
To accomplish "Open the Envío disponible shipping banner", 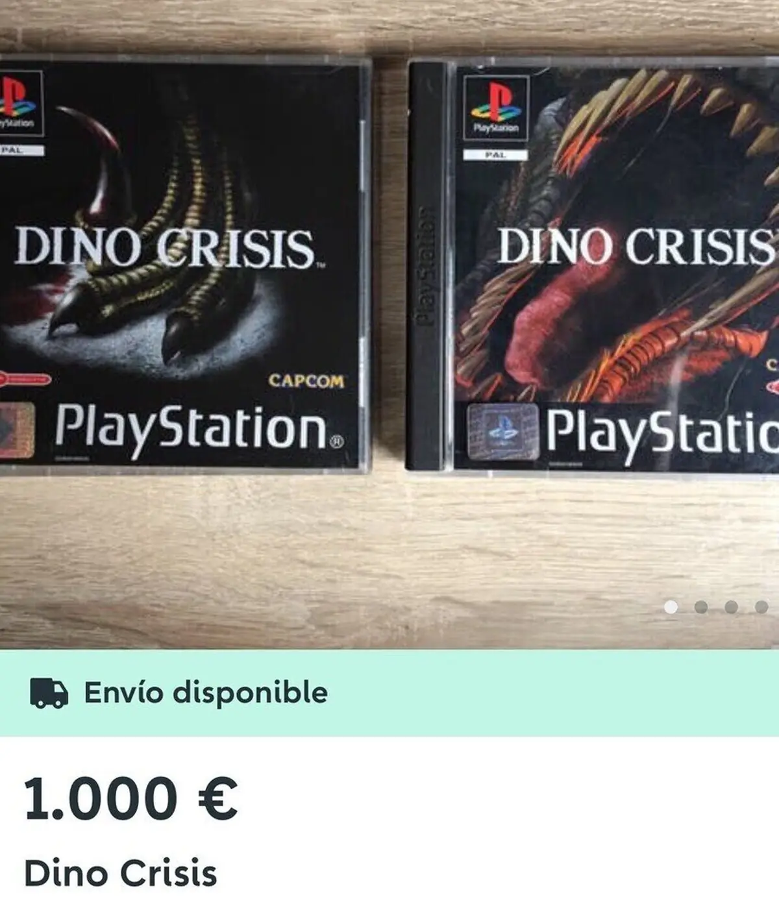I will [389, 693].
